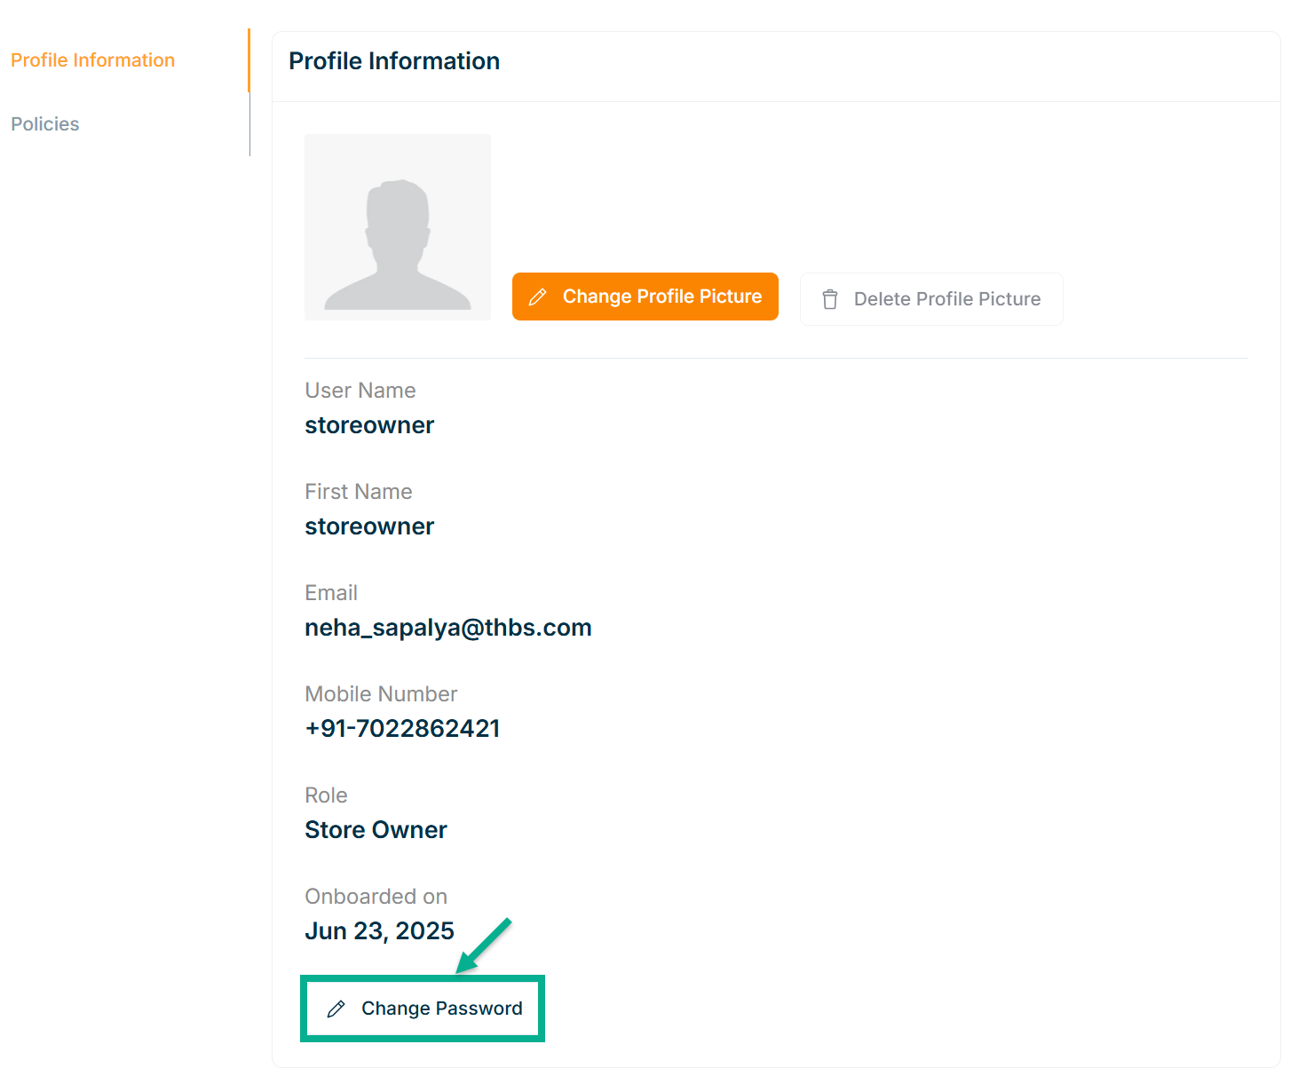1298x1076 pixels.
Task: Click the onboarded date Jun 23, 2025
Action: [x=379, y=931]
